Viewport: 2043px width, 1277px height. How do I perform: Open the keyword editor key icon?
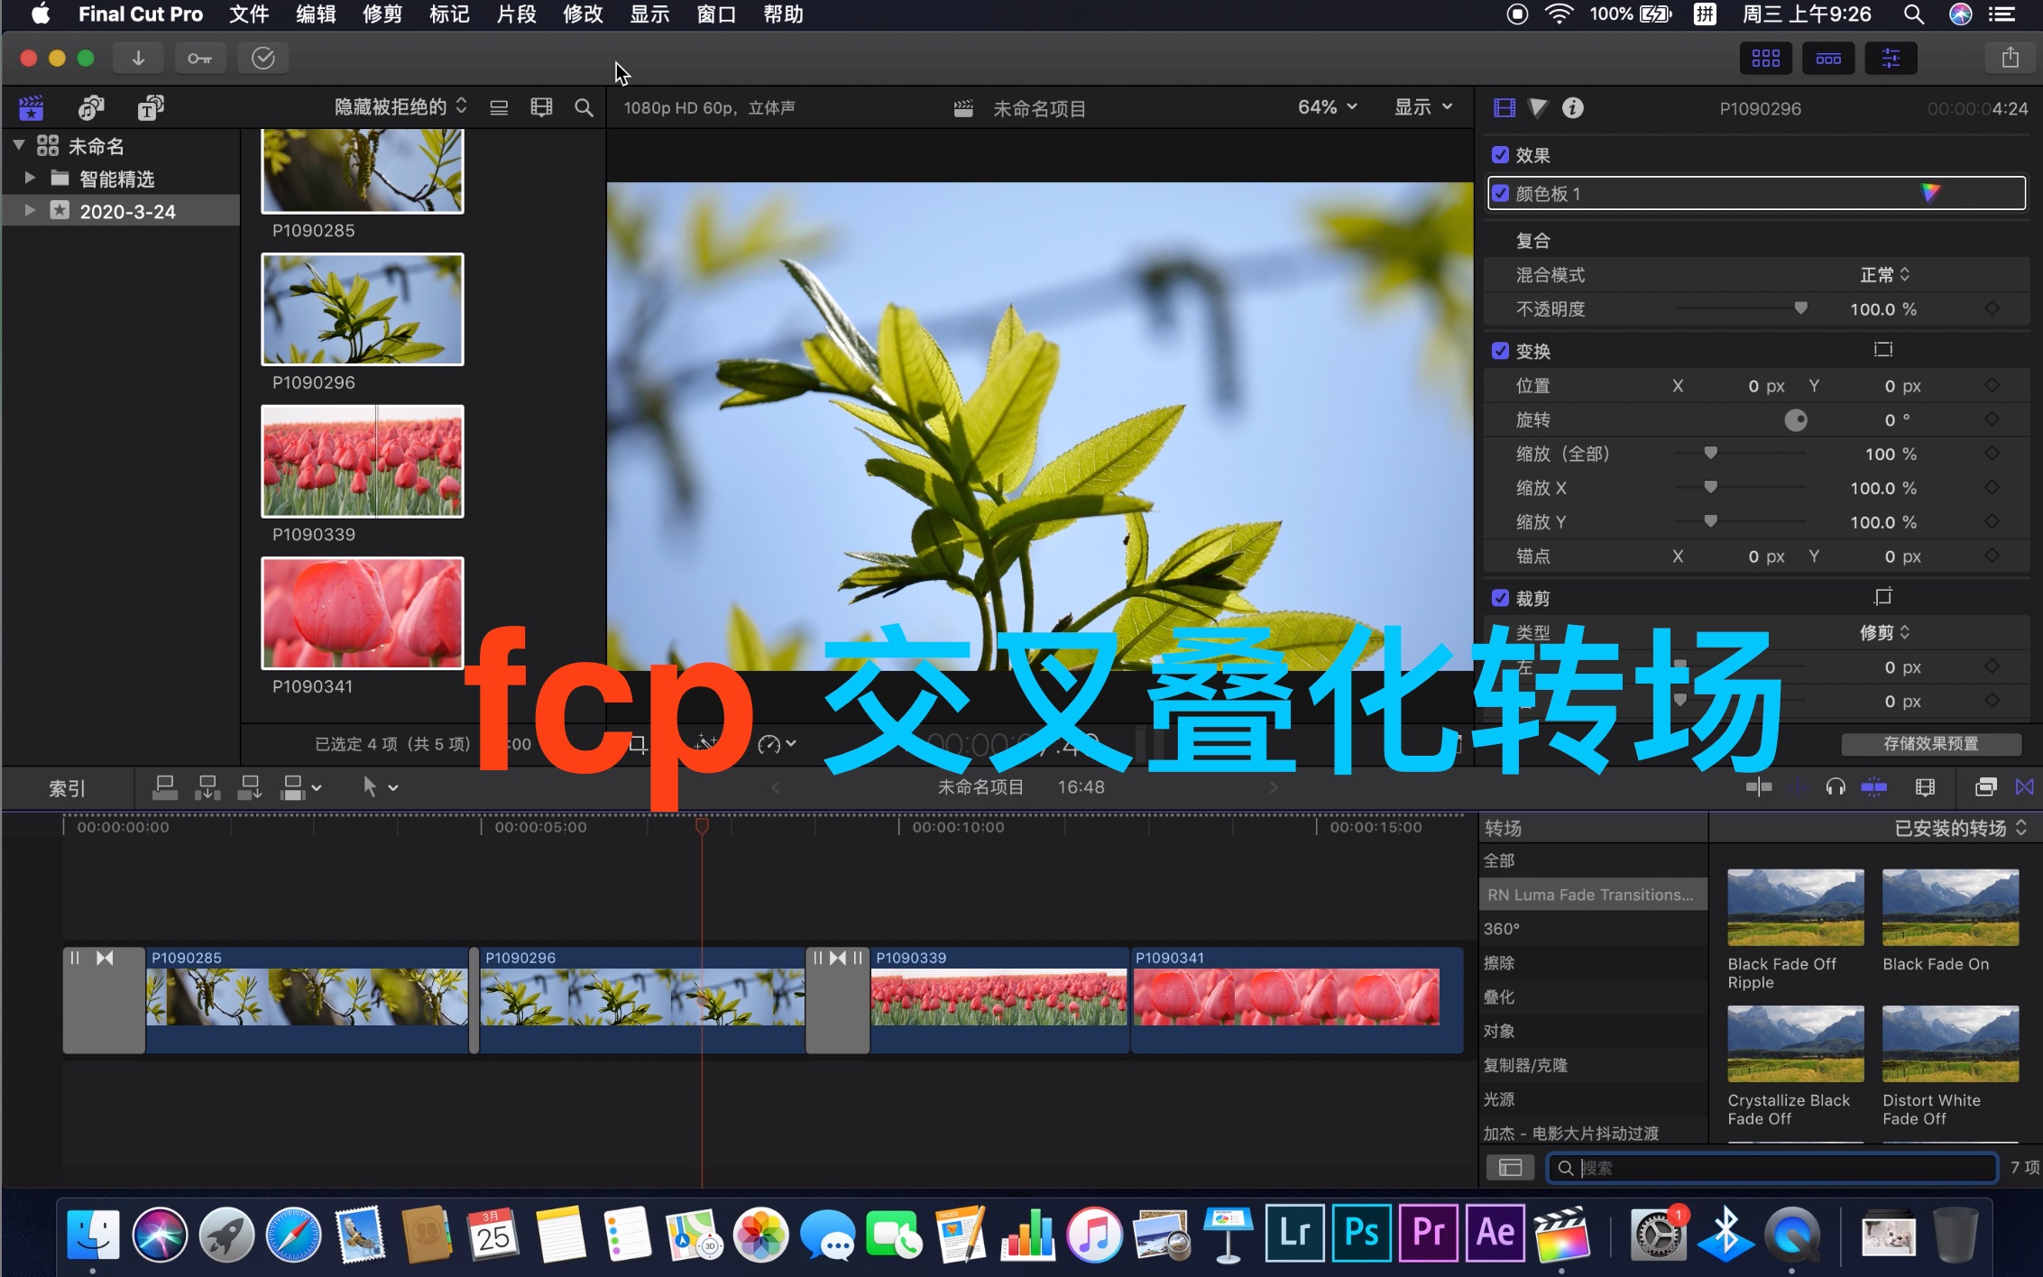(199, 59)
